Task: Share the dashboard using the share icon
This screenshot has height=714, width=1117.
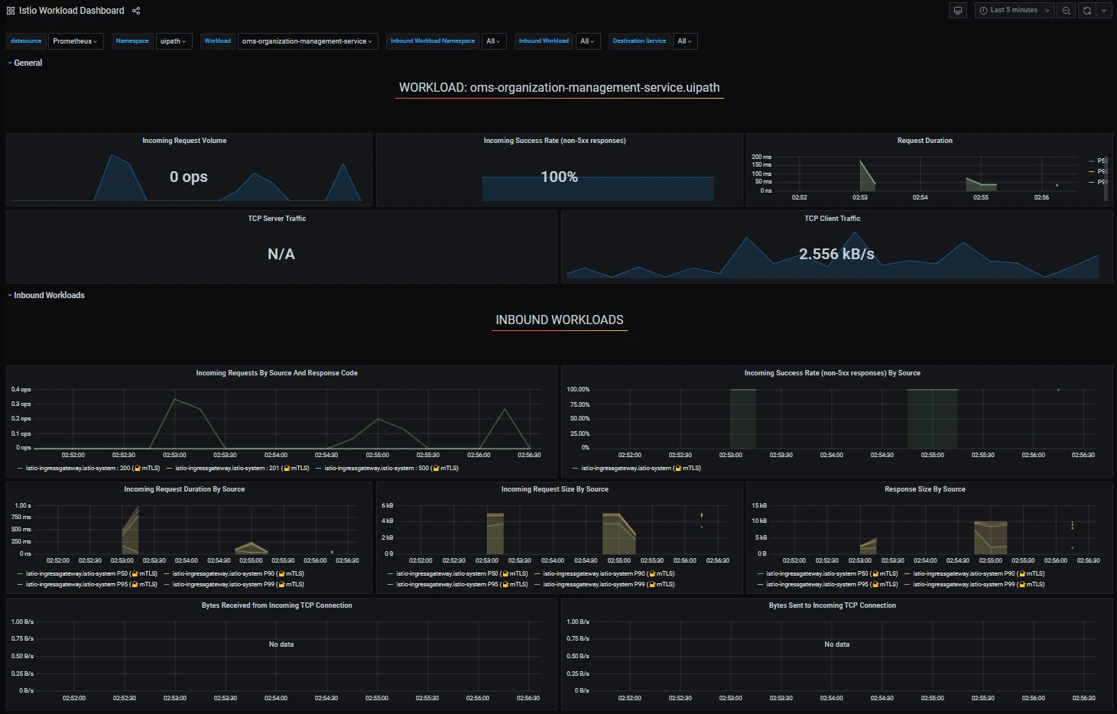Action: coord(136,11)
